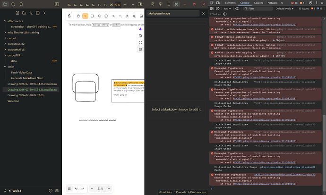
Task: Click the open-as-markdown document icon
Action: click(140, 36)
